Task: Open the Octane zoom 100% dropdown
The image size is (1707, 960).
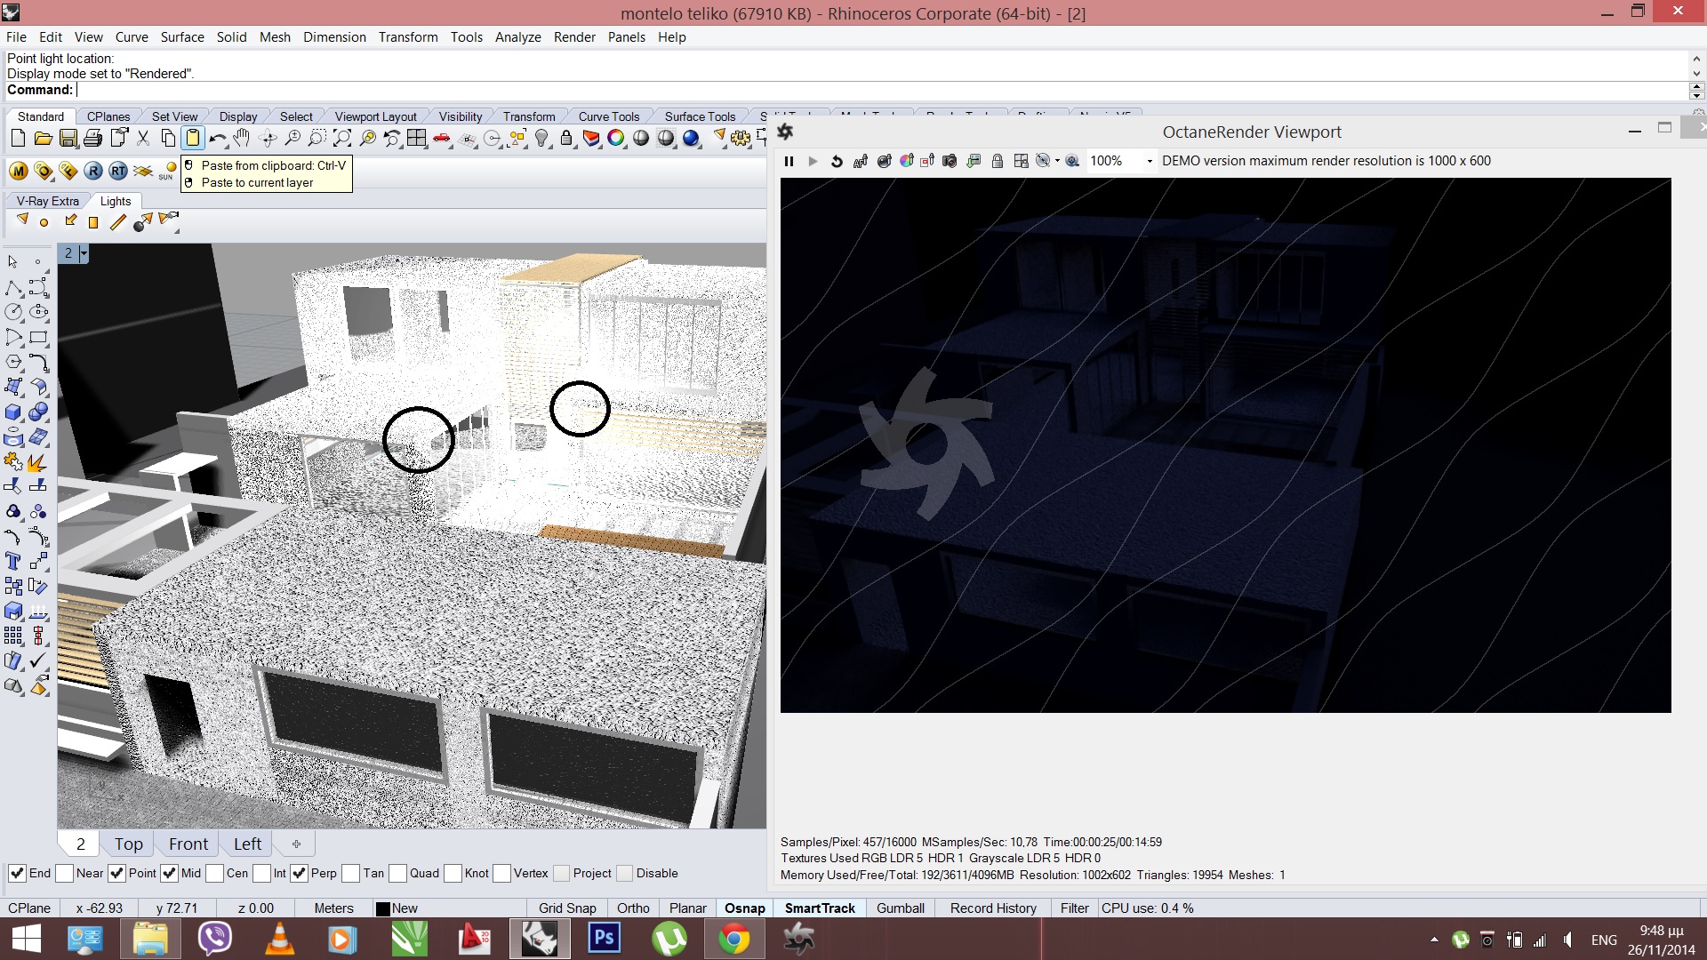Action: (x=1149, y=161)
